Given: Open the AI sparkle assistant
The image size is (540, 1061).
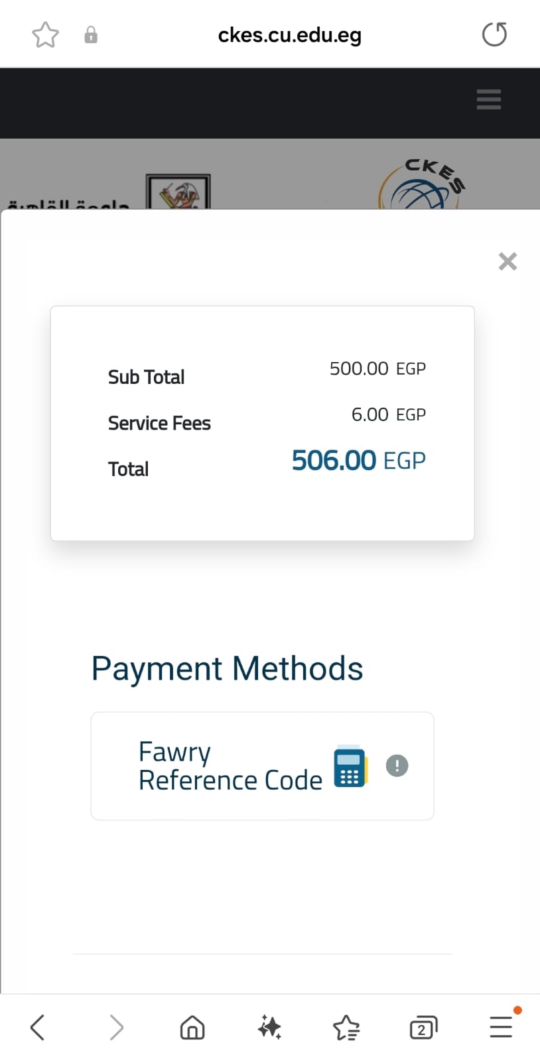Looking at the screenshot, I should click(269, 1027).
